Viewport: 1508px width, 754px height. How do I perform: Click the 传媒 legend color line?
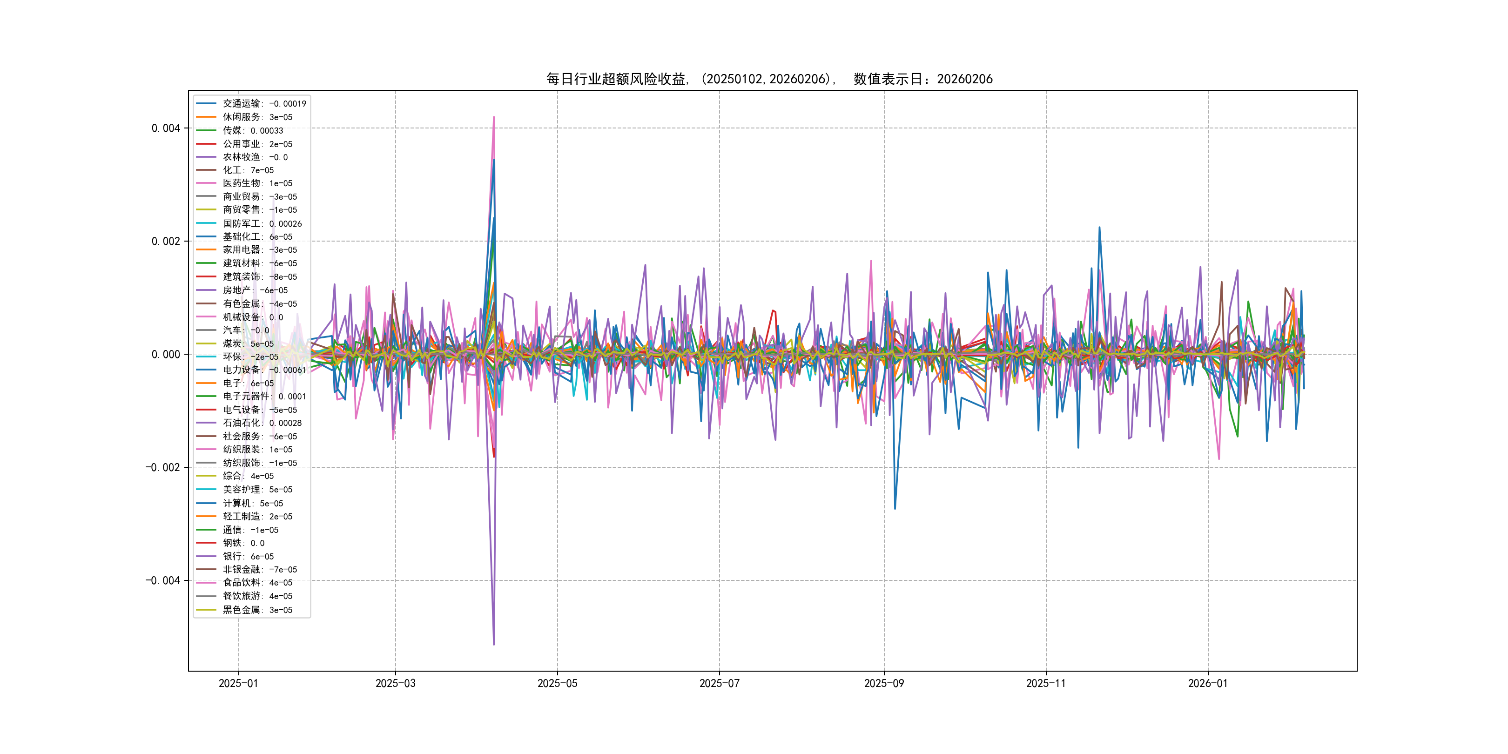click(205, 130)
